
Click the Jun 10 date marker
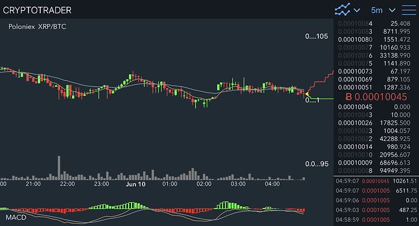coord(136,184)
